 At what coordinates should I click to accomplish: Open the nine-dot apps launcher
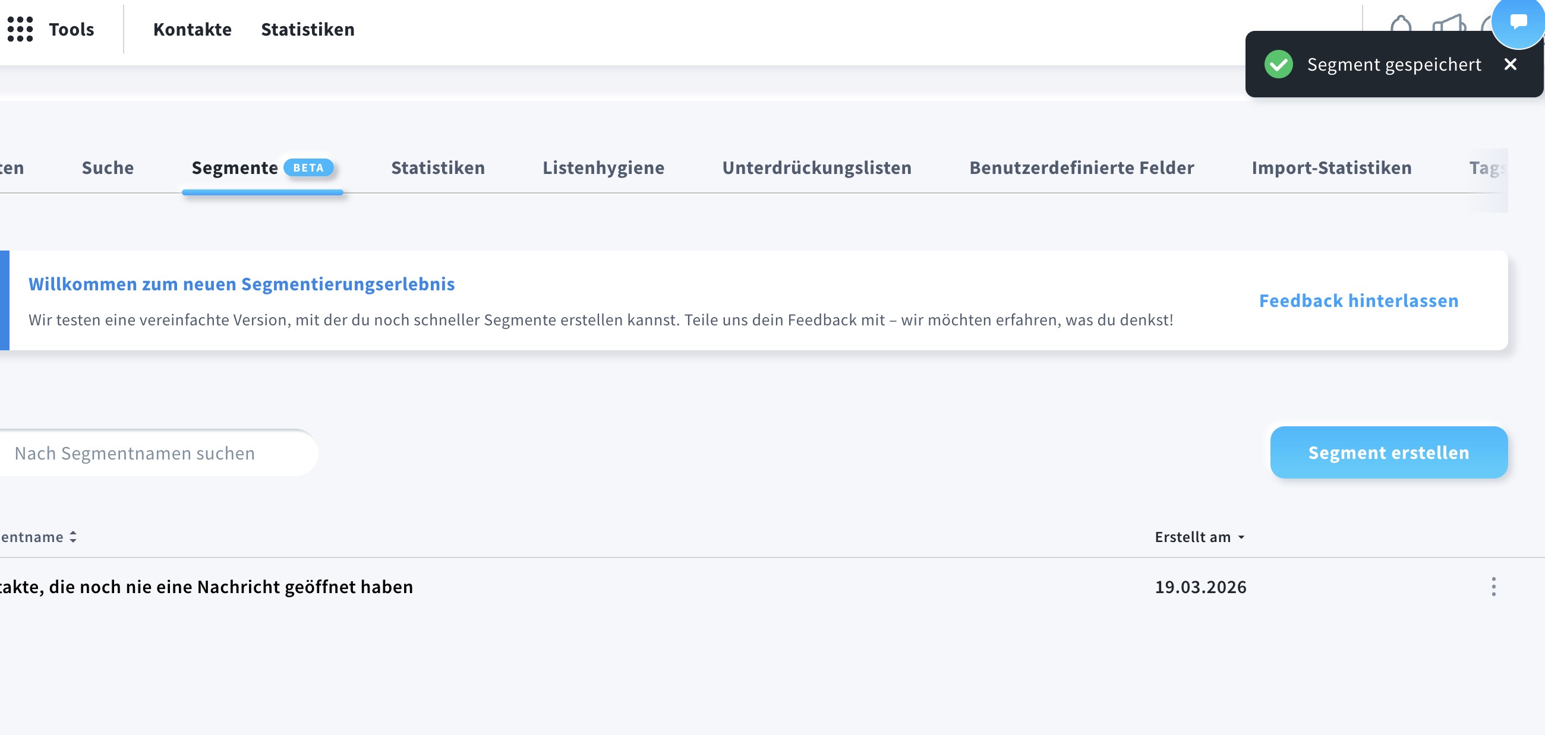point(20,28)
